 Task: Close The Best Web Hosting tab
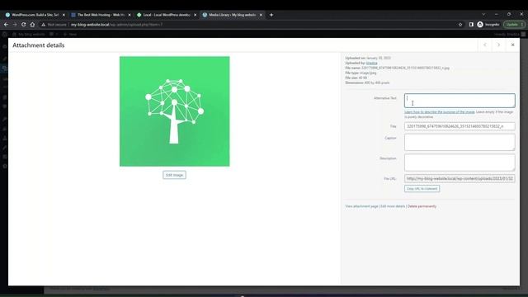coord(130,15)
